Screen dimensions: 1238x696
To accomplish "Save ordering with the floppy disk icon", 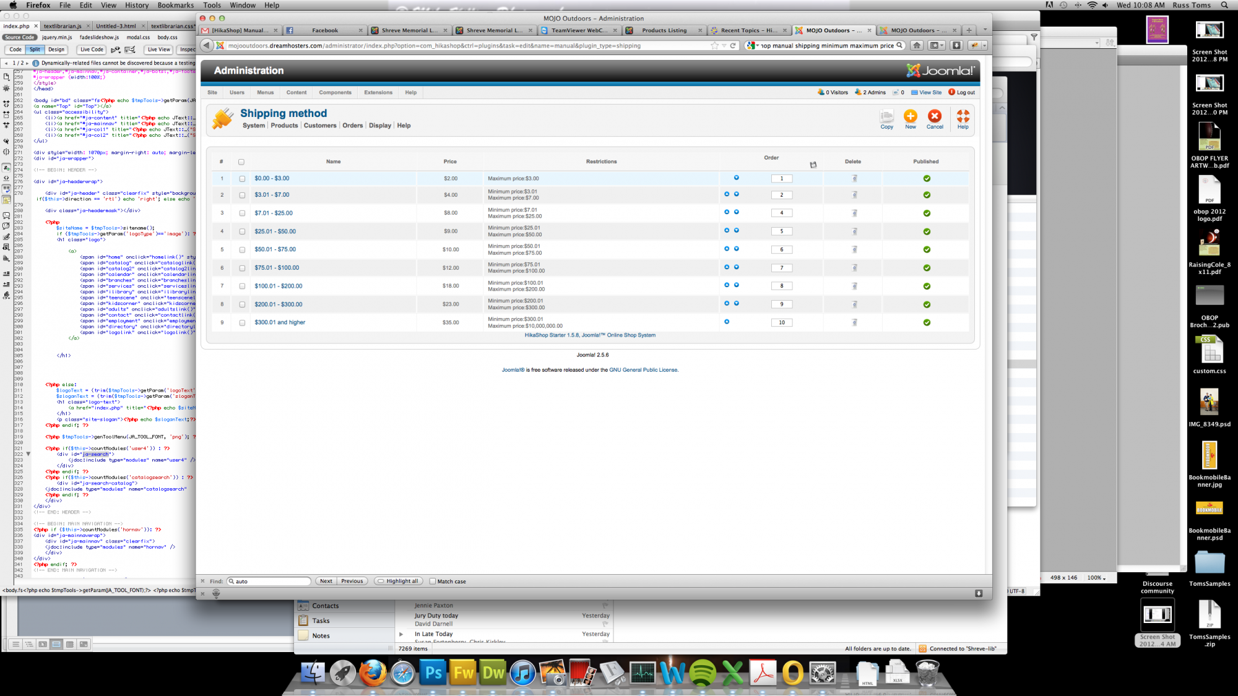I will [813, 165].
